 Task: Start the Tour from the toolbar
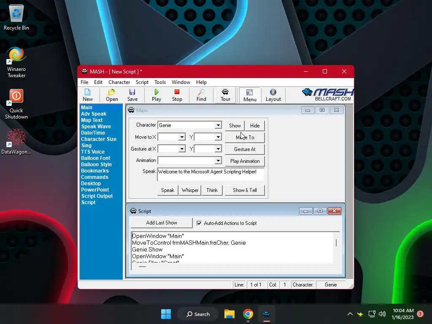[x=225, y=95]
